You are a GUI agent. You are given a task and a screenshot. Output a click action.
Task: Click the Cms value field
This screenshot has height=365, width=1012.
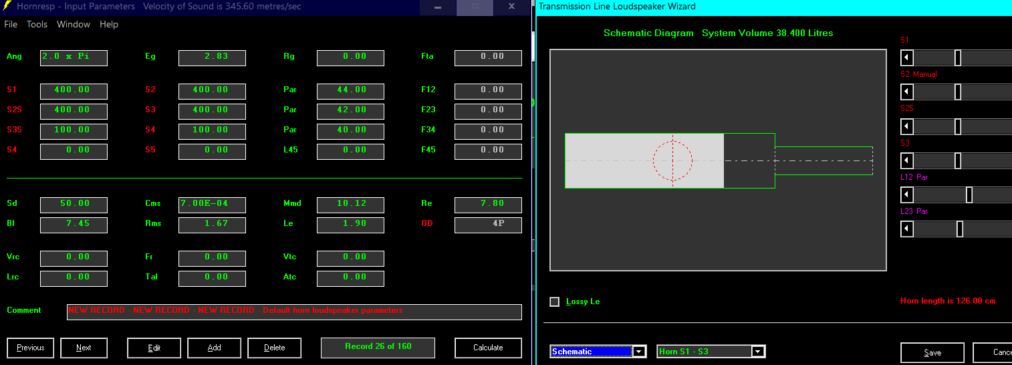click(212, 205)
